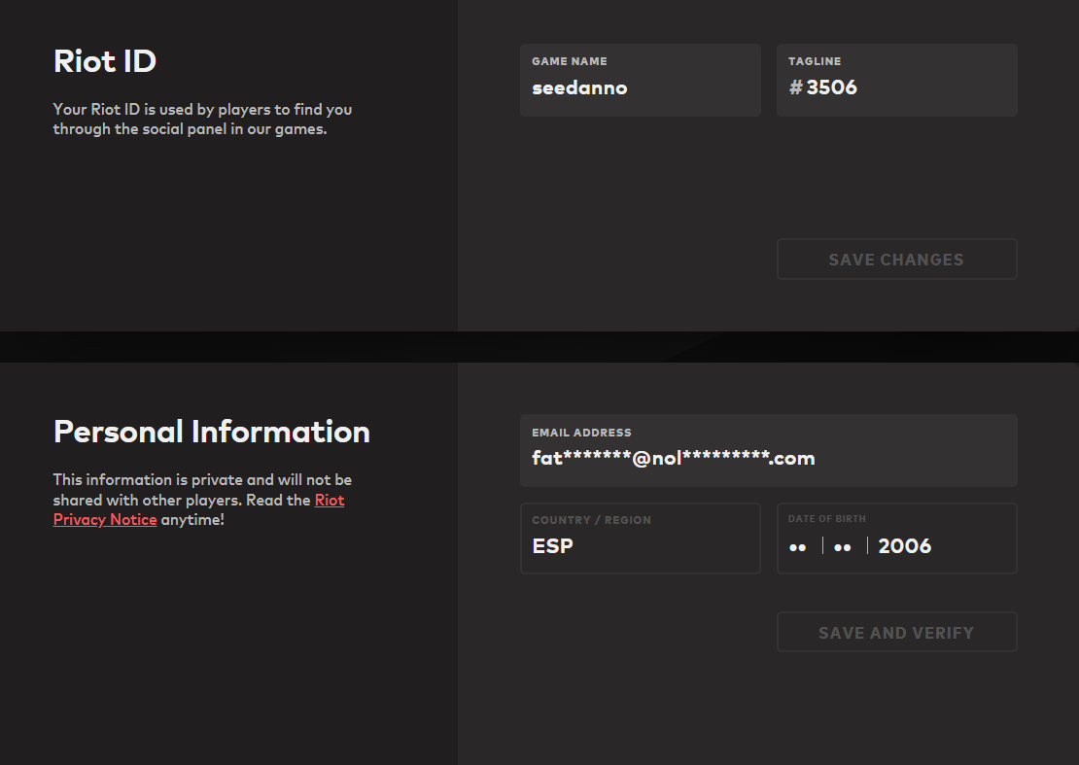Click the 'Your Riot ID is used by players' description

(202, 119)
